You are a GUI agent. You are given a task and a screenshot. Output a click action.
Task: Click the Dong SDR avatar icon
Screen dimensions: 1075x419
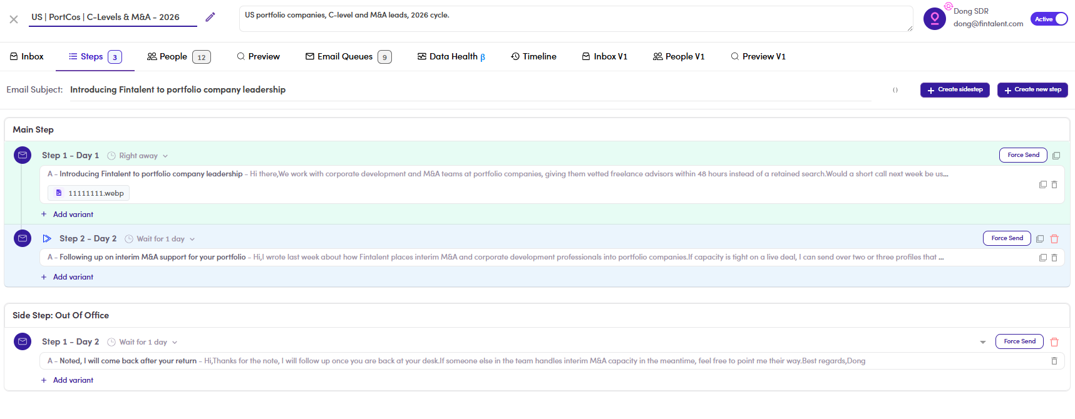pyautogui.click(x=935, y=19)
